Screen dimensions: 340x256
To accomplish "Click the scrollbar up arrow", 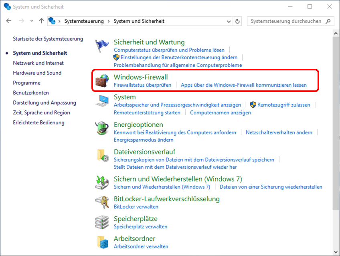I will (336, 33).
